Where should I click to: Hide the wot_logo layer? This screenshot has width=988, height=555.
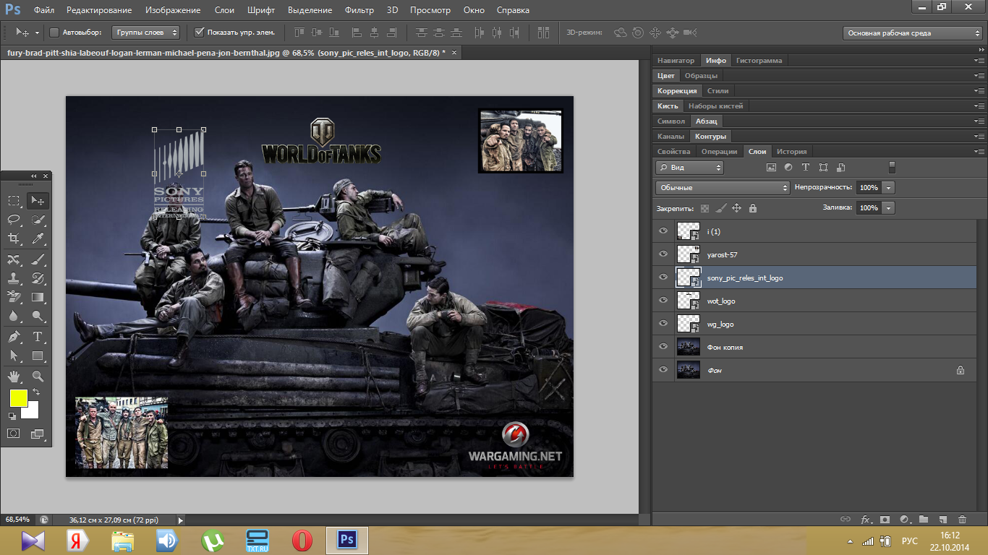pyautogui.click(x=663, y=301)
